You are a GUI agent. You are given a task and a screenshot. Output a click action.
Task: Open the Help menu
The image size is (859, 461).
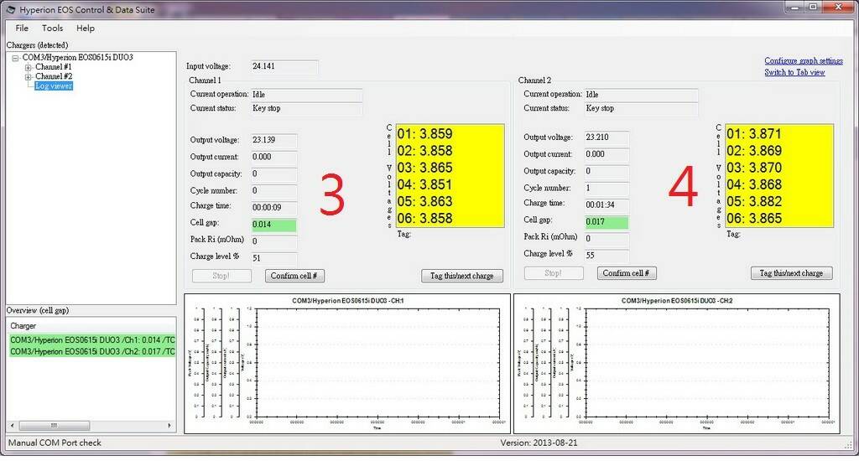tap(85, 28)
